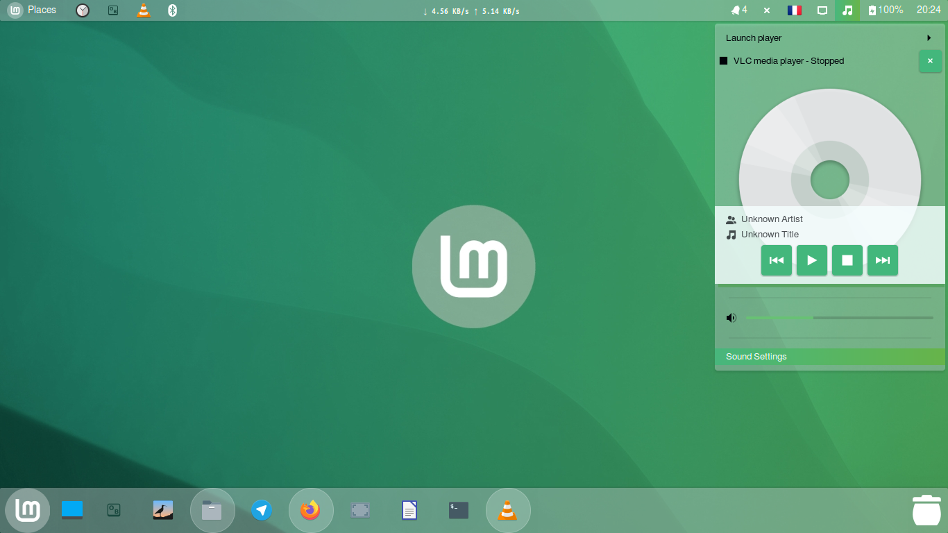Viewport: 948px width, 533px height.
Task: Switch keyboard layout via French flag
Action: click(x=795, y=10)
